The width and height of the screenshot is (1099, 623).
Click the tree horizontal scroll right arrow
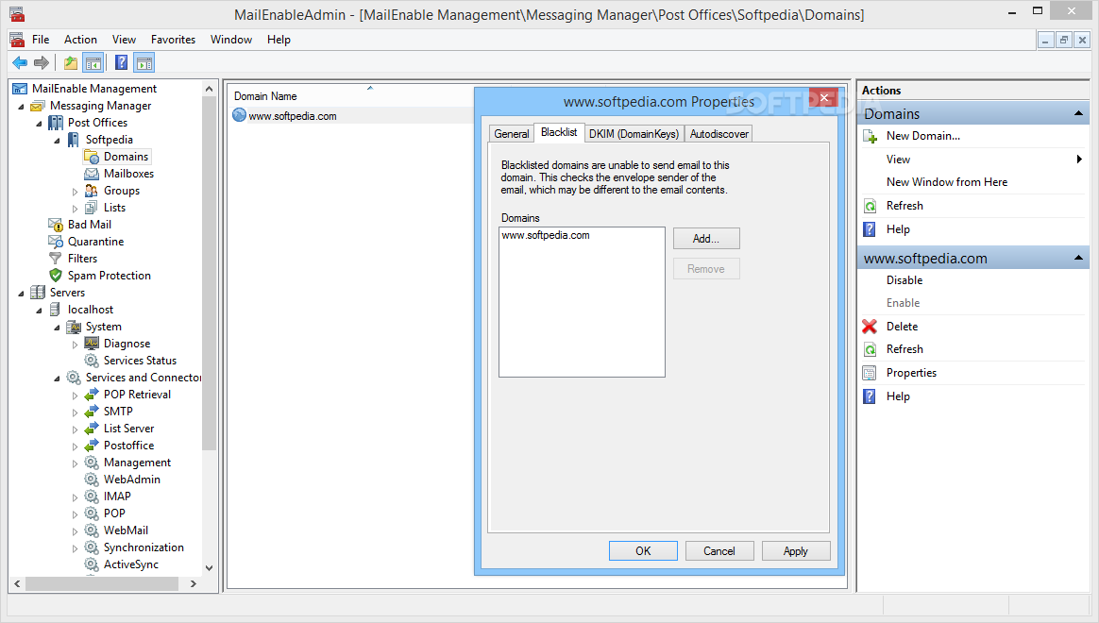[x=194, y=583]
